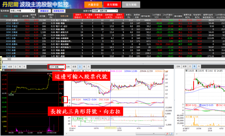The image size is (225, 136).
Task: Select the 8038 長園科 row
Action: pyautogui.click(x=113, y=44)
